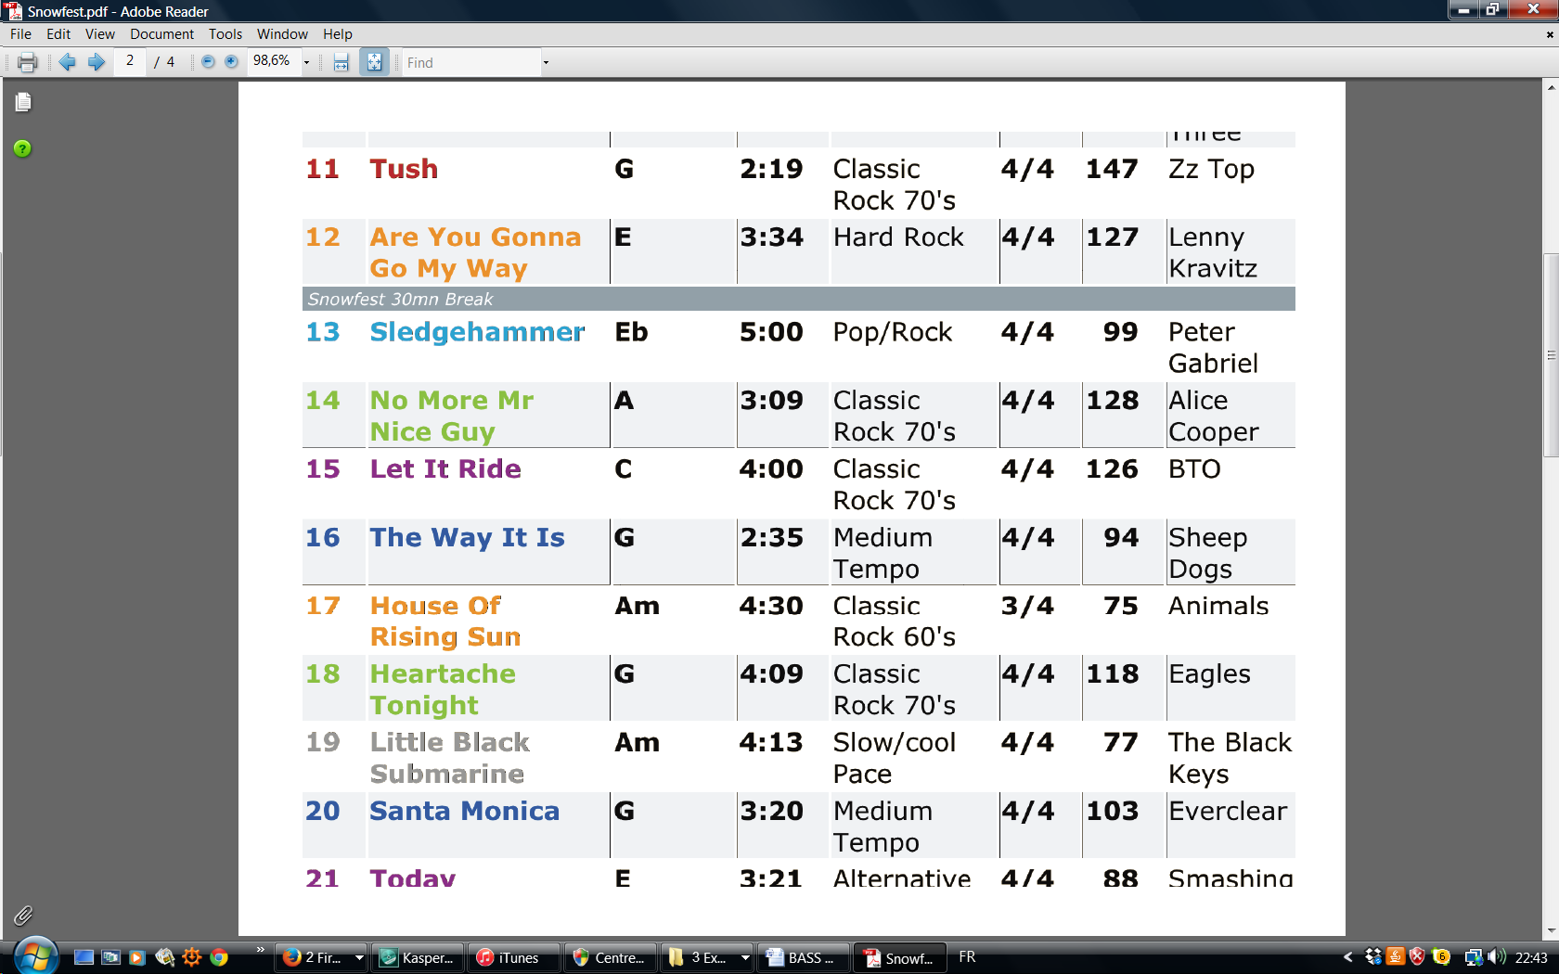Open the Edit menu
Viewport: 1559px width, 974px height.
pyautogui.click(x=58, y=34)
